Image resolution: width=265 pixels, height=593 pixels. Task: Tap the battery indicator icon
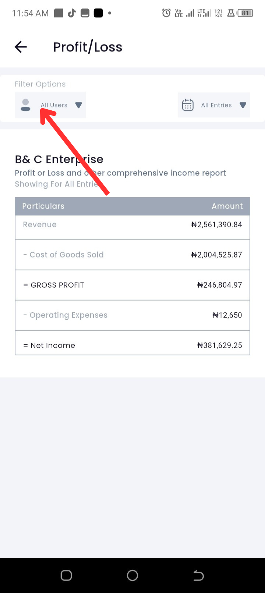pyautogui.click(x=245, y=13)
